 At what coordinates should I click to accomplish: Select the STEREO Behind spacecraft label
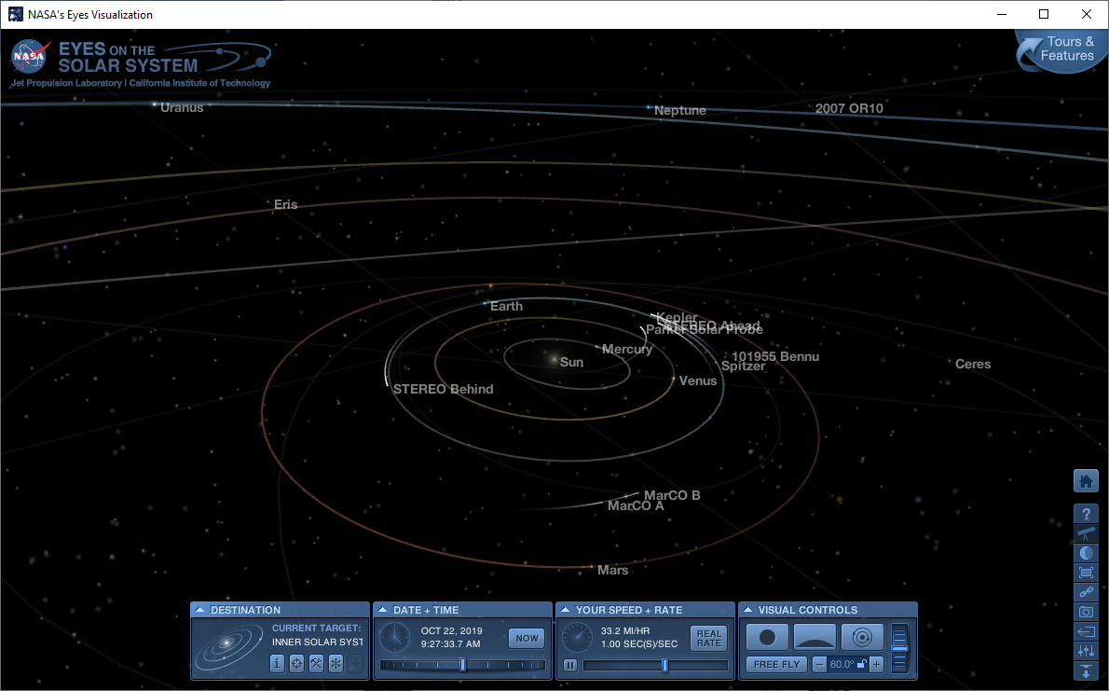pyautogui.click(x=443, y=389)
